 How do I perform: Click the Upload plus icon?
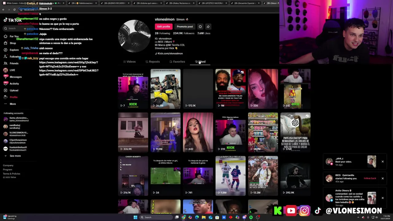coord(6,90)
